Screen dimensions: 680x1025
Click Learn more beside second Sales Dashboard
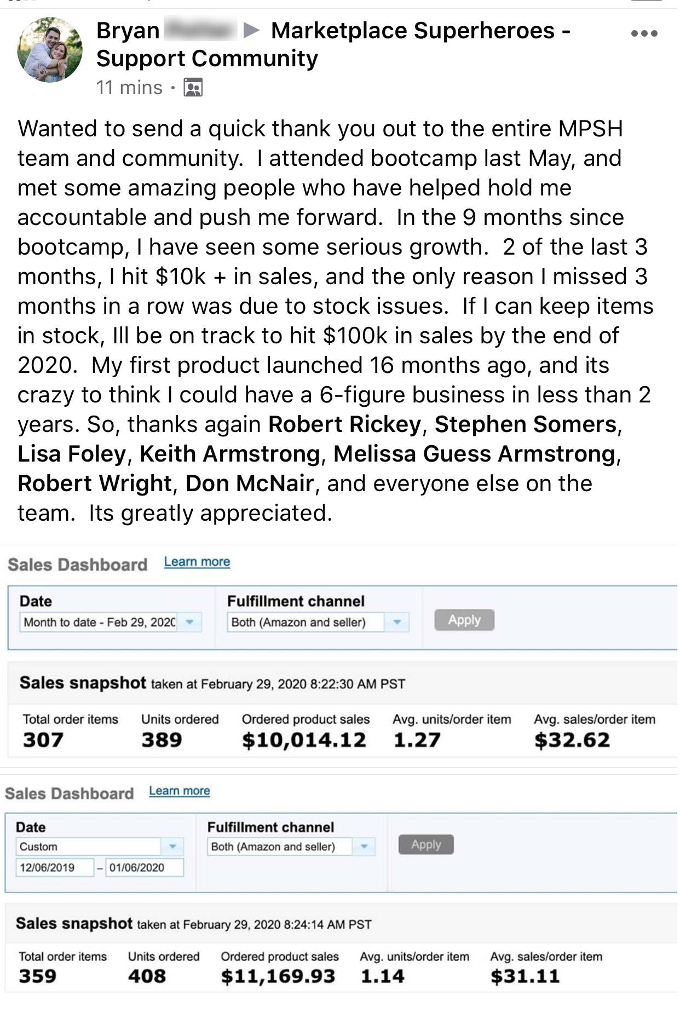pyautogui.click(x=180, y=791)
